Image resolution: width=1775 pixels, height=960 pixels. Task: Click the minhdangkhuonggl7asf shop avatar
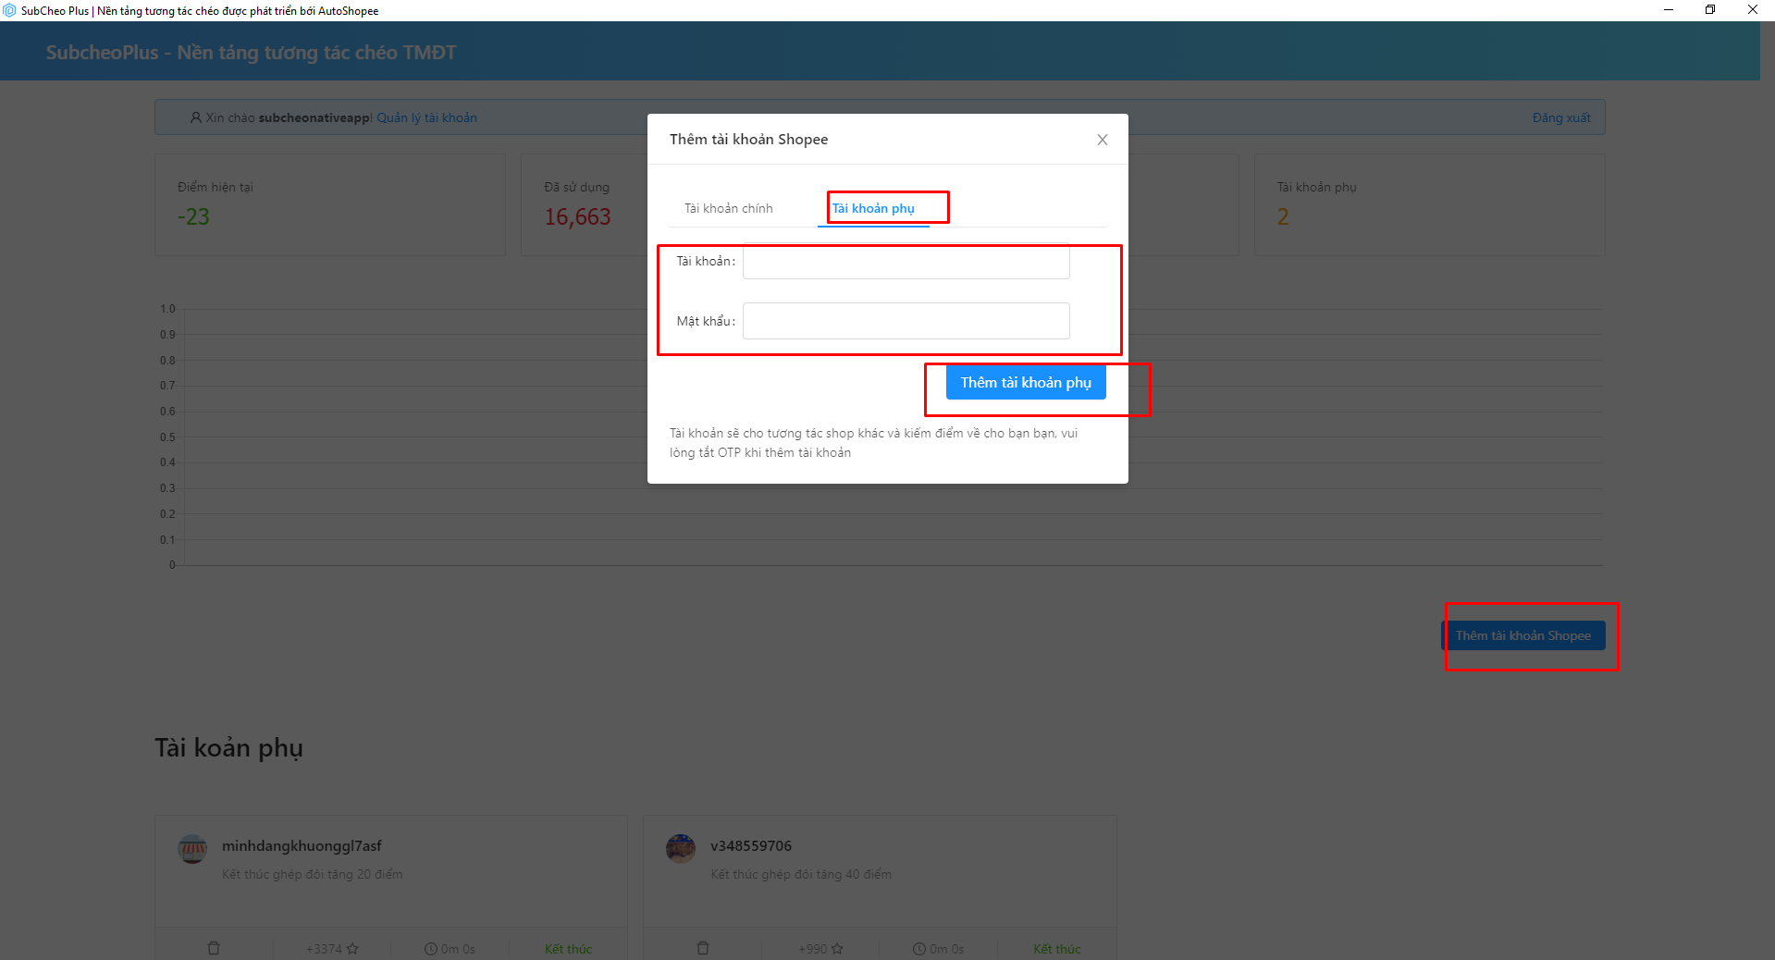192,848
